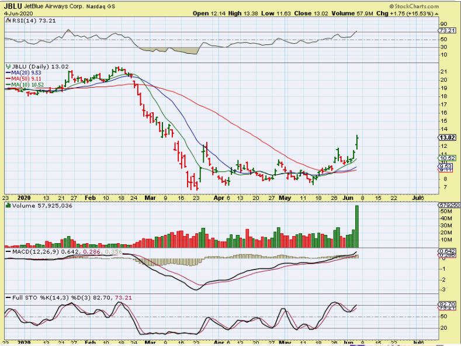The height and width of the screenshot is (346, 461).
Task: Click the RSI(14) 73.21 indicator label
Action: pos(34,20)
